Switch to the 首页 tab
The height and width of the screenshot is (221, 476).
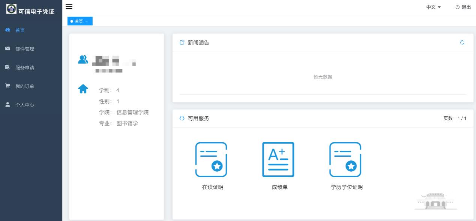tap(78, 21)
